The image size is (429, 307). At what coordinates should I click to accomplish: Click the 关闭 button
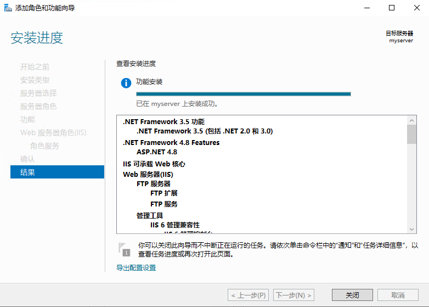pos(352,295)
